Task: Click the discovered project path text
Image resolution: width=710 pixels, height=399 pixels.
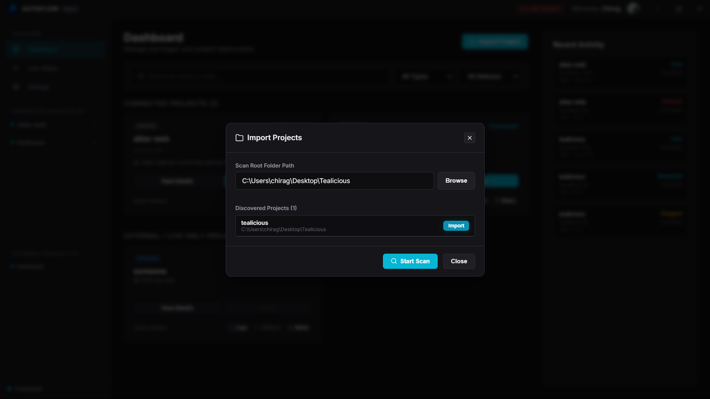Action: pos(283,229)
